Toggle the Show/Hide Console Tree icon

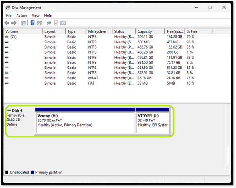(x=23, y=23)
